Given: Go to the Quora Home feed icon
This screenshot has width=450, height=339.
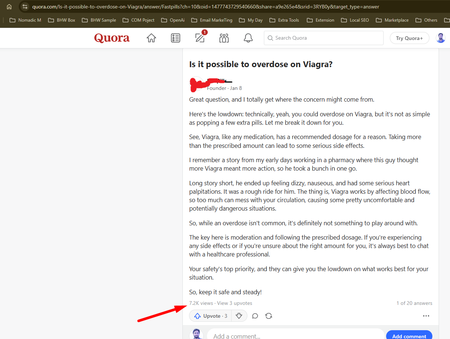Looking at the screenshot, I should pos(151,38).
